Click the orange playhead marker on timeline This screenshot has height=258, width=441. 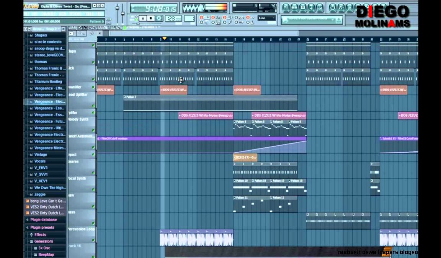[165, 39]
